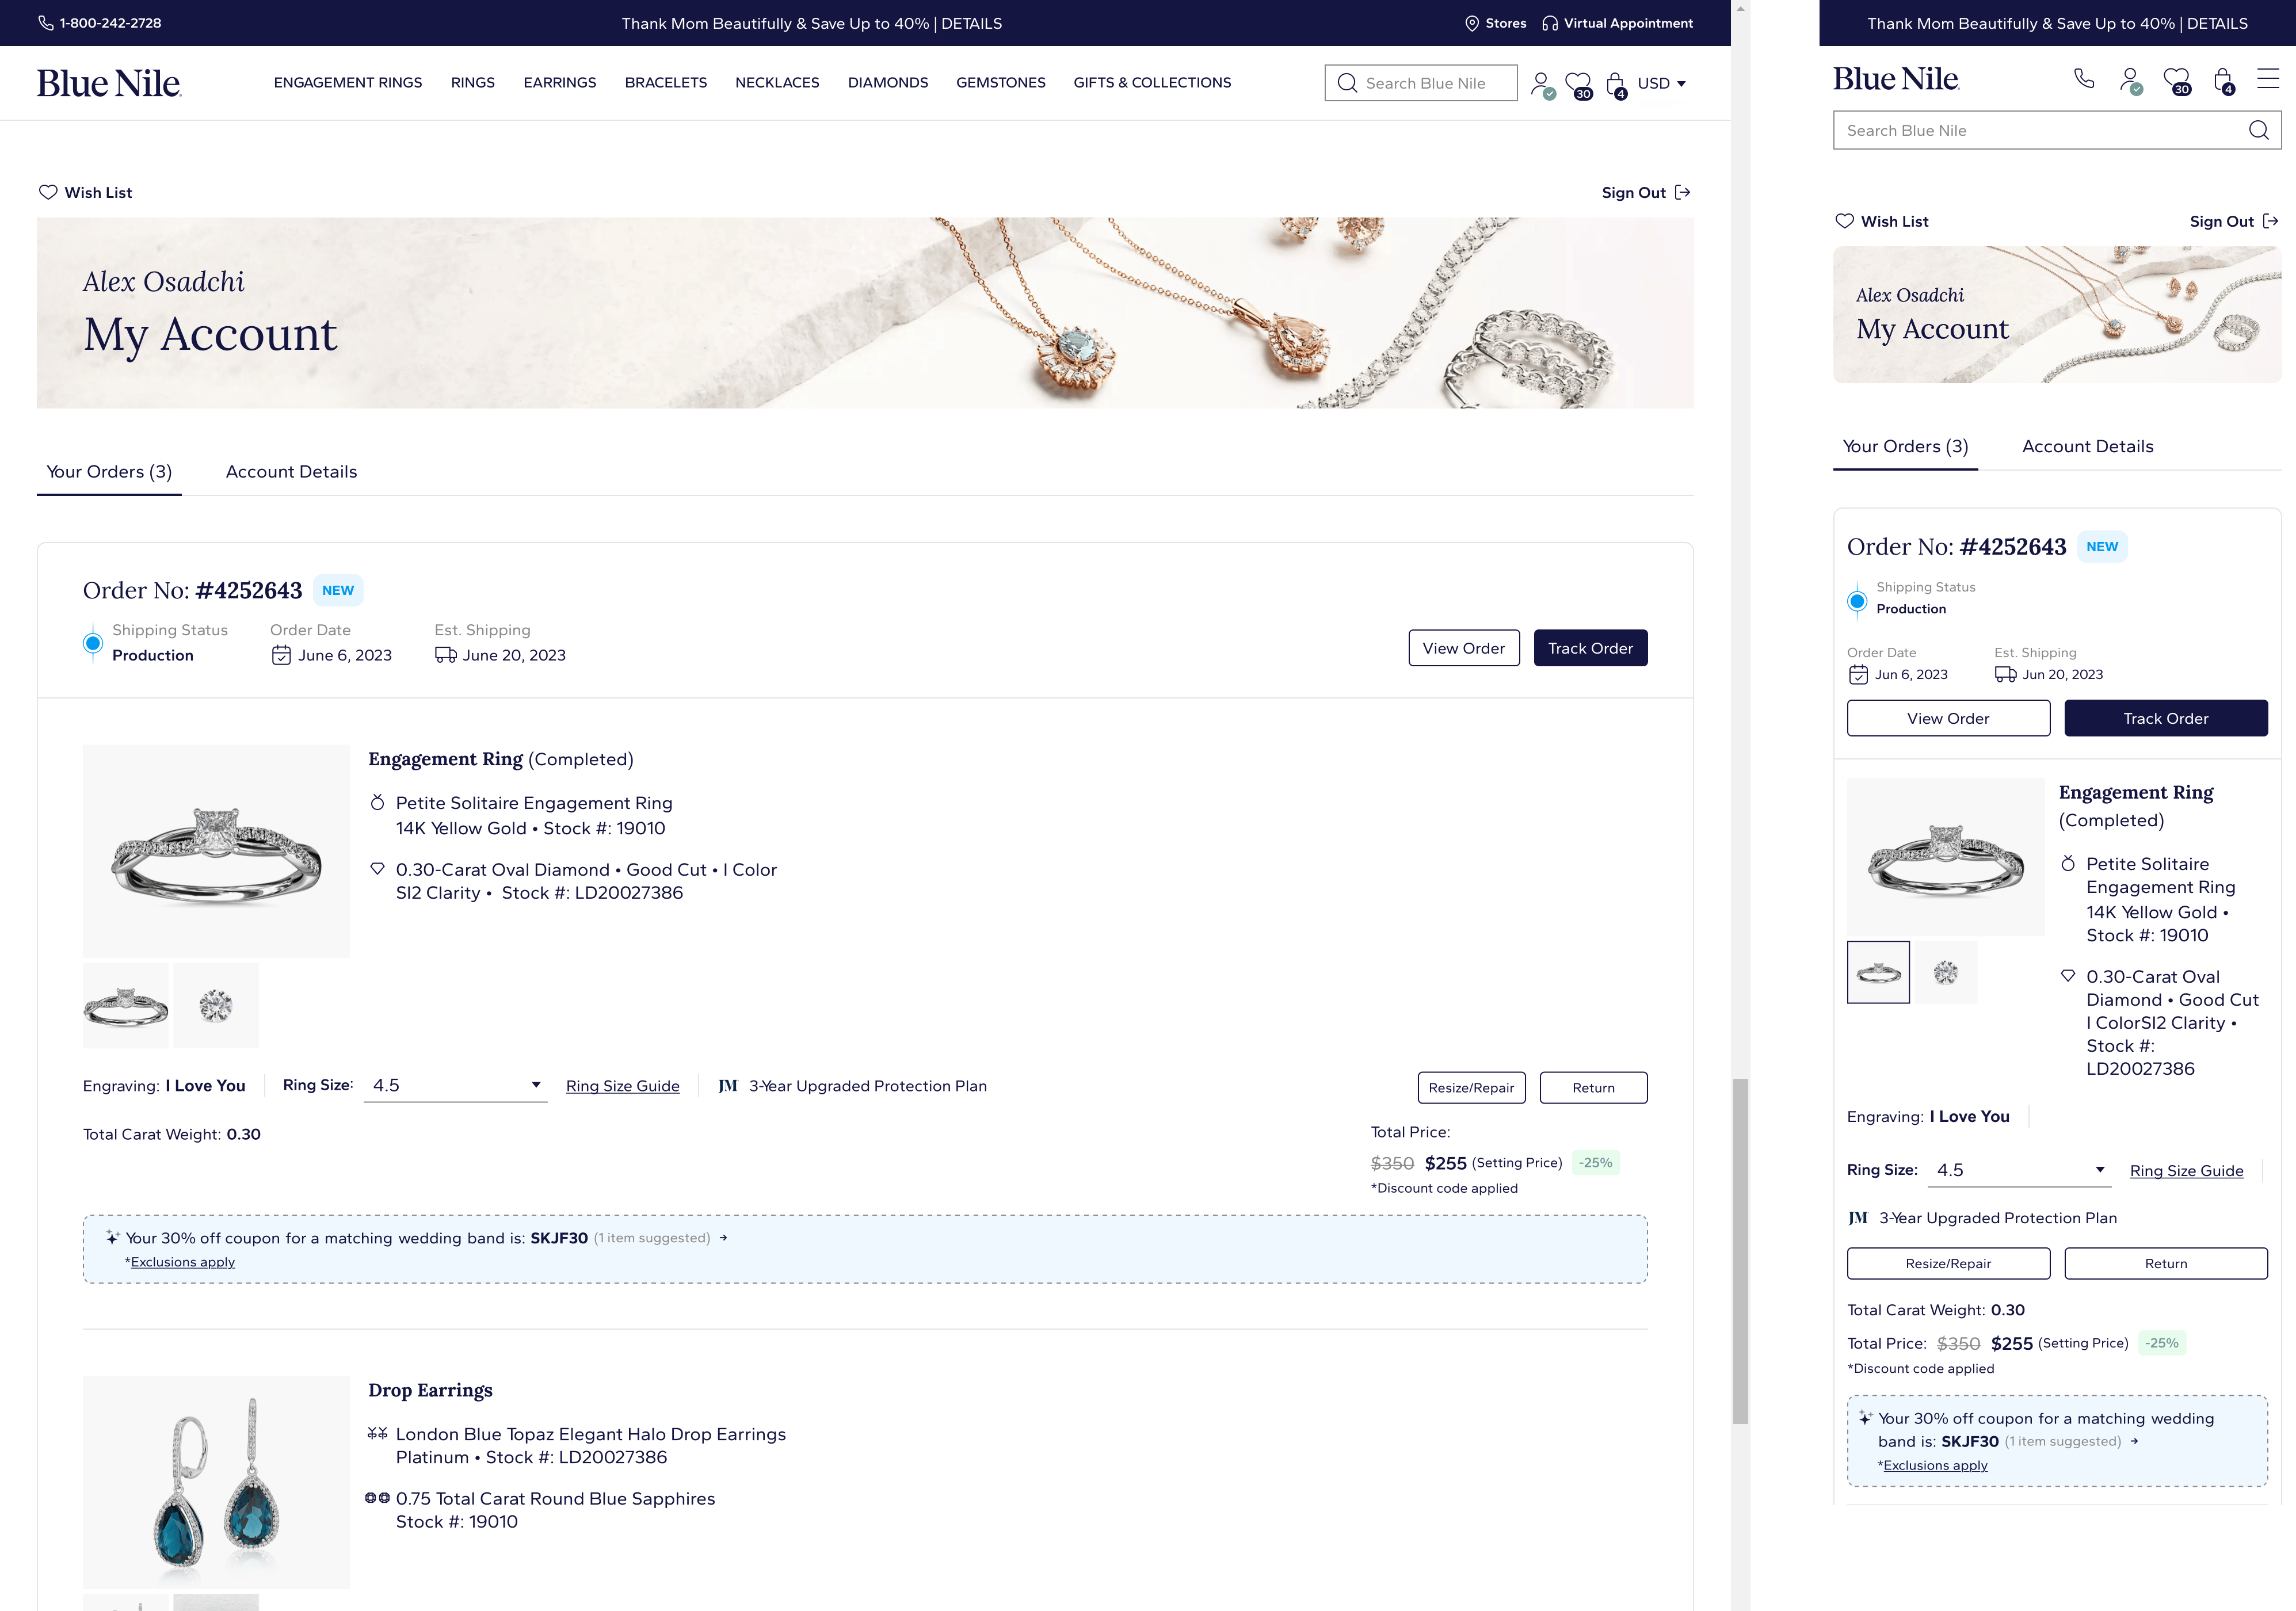
Task: Click the search magnifier icon in mobile search field
Action: (2258, 130)
